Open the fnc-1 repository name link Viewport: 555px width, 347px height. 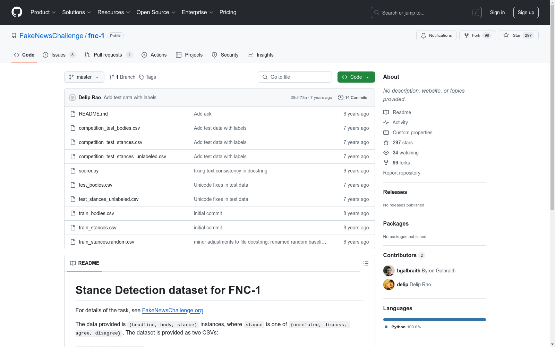point(96,36)
